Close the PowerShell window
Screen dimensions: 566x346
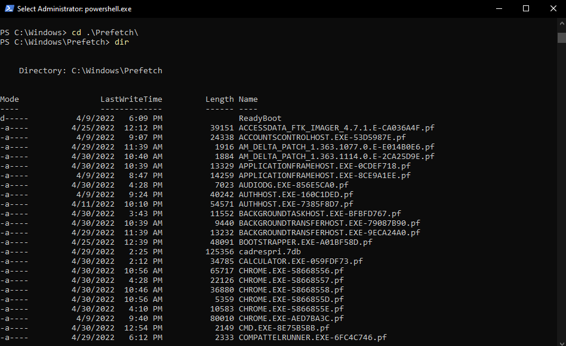552,8
